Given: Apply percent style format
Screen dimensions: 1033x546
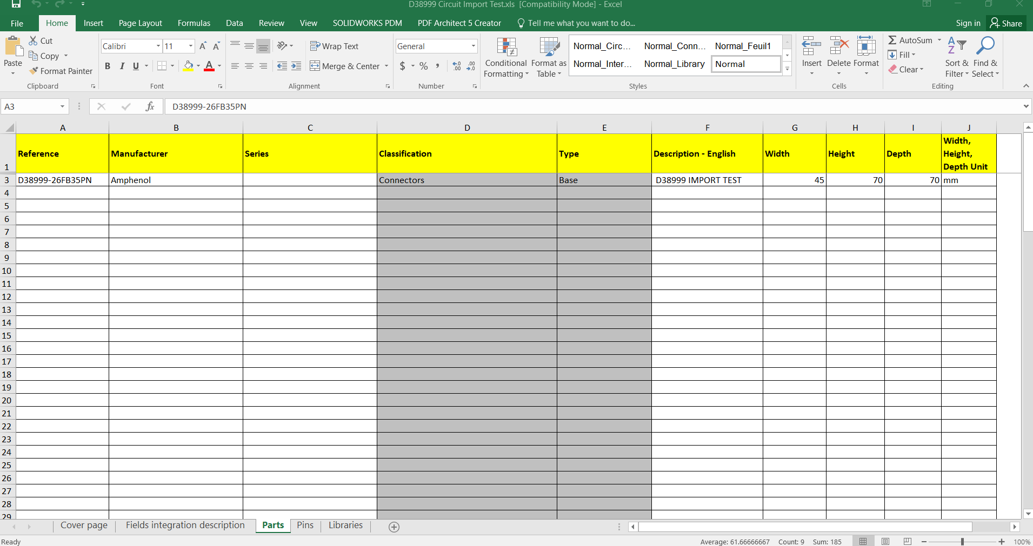Looking at the screenshot, I should coord(424,66).
